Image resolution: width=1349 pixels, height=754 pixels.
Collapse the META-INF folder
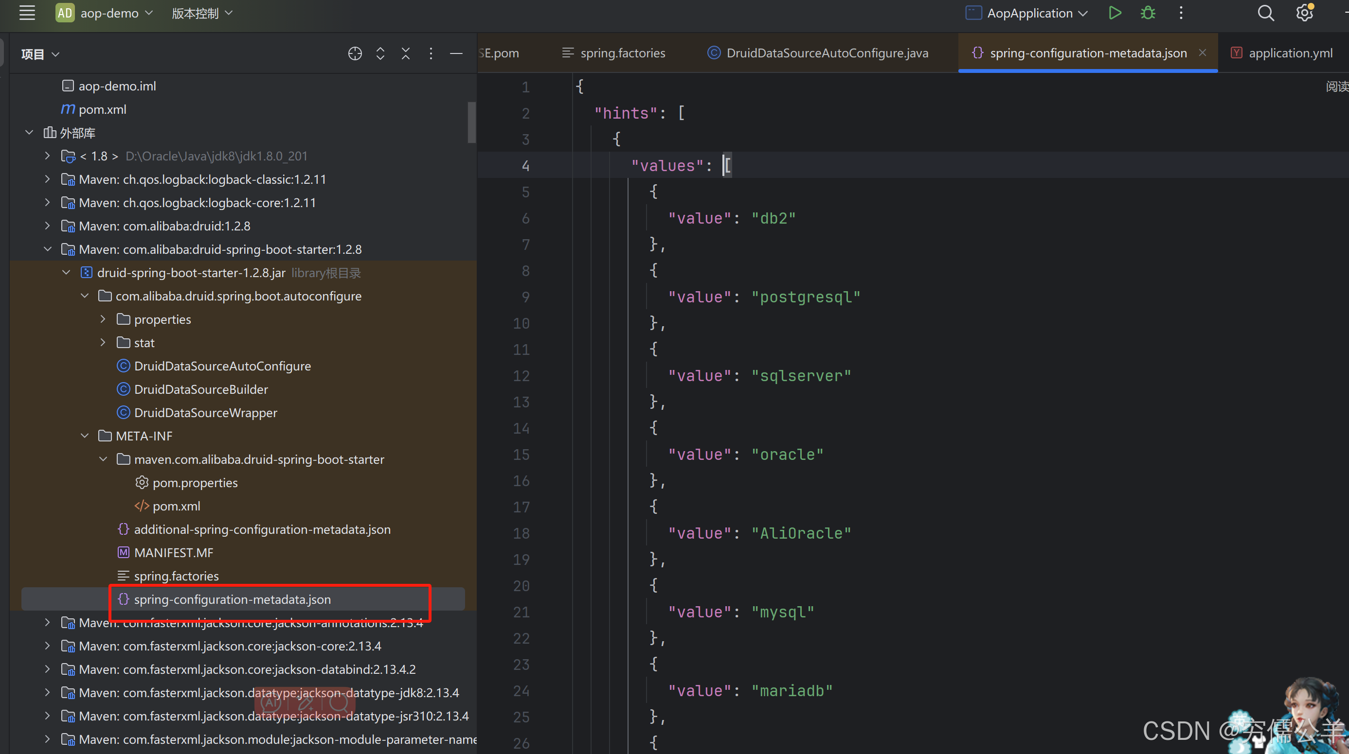pyautogui.click(x=85, y=436)
